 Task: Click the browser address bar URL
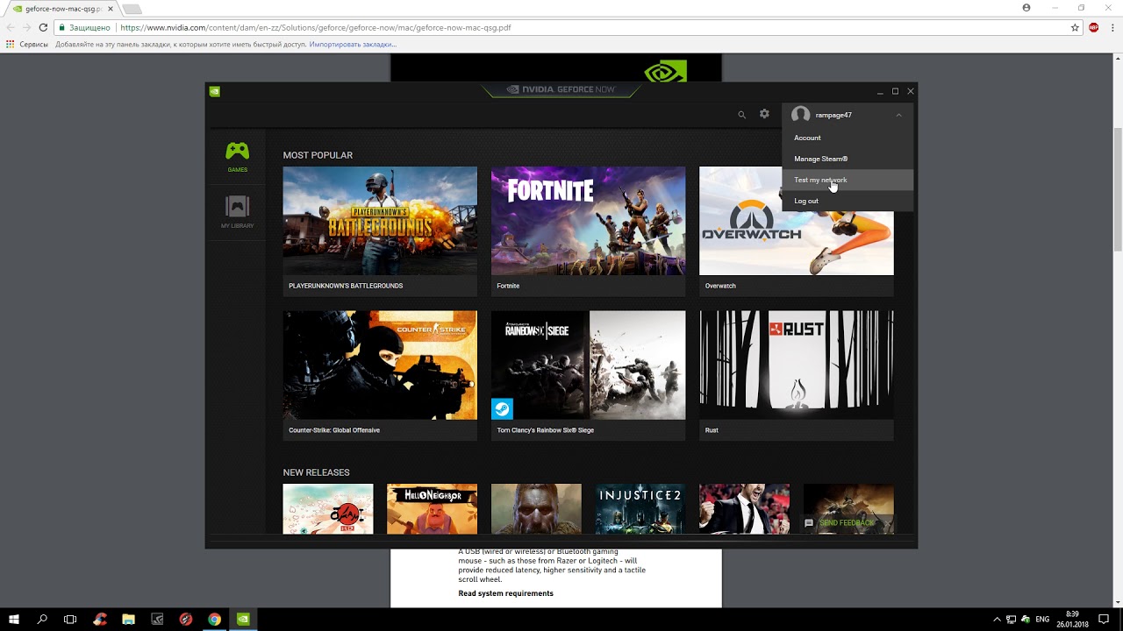[316, 27]
